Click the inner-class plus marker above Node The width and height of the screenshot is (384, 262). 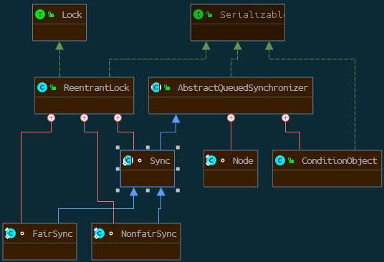point(231,118)
